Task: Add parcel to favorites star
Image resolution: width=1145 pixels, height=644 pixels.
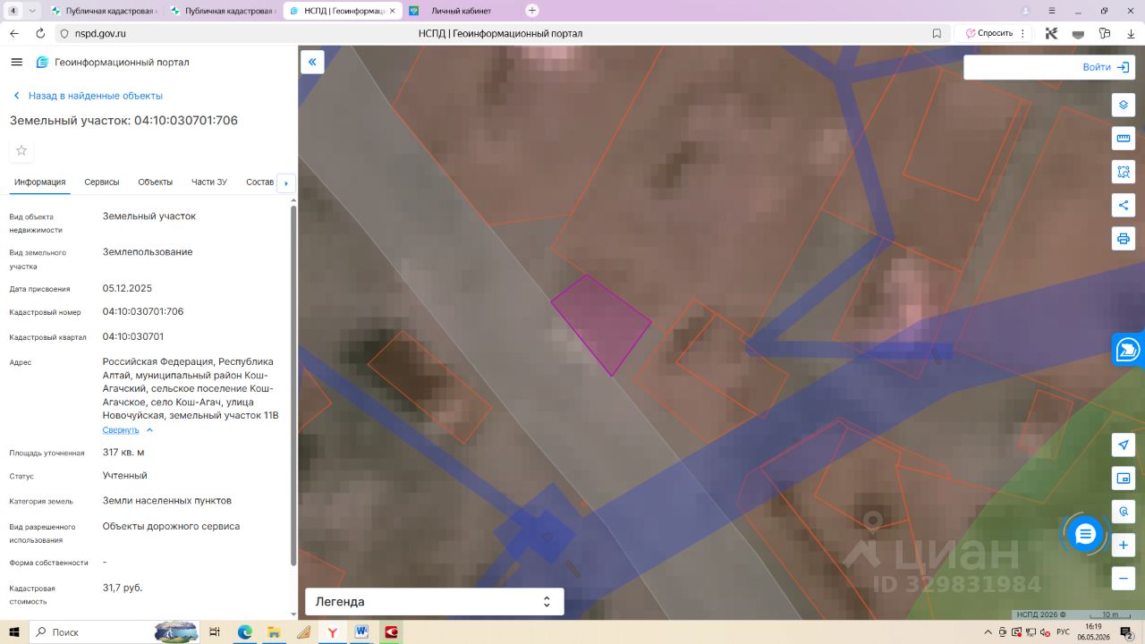Action: [21, 150]
